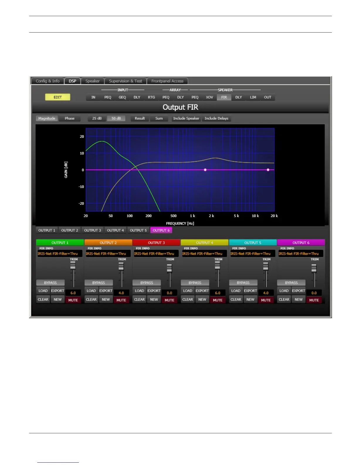This screenshot has height=465, width=359.
Task: Export the FIR filter of OUTPUT 5
Action: point(250,291)
